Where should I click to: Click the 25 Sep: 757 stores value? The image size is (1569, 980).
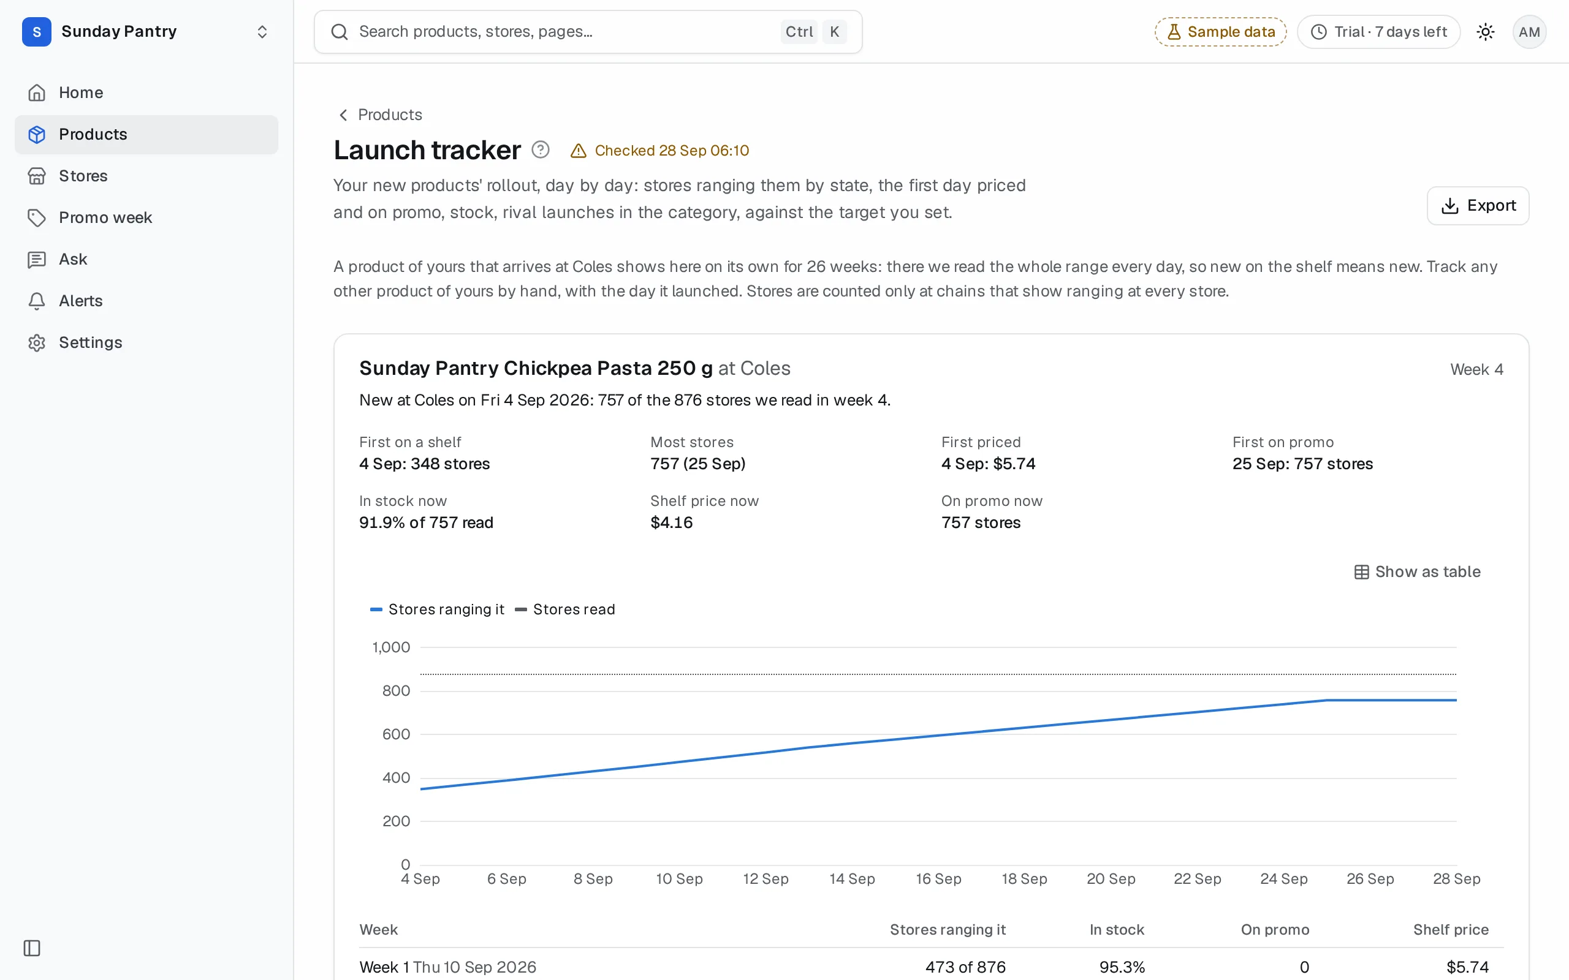point(1302,464)
